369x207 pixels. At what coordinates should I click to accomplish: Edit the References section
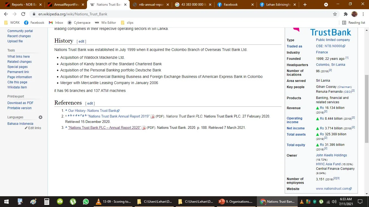pos(90,103)
